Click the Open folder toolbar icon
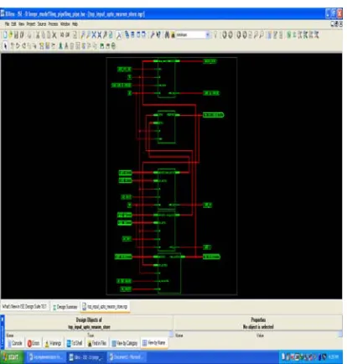Viewport: 347px width, 364px height. pos(11,35)
